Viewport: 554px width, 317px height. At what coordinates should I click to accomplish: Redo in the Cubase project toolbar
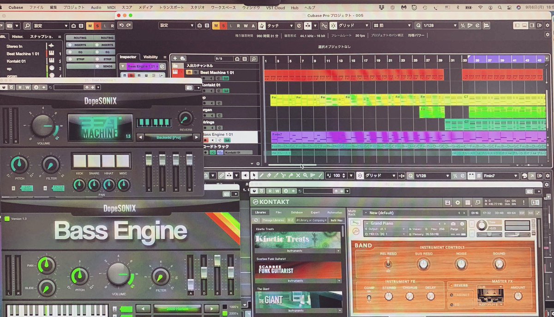[x=128, y=26]
